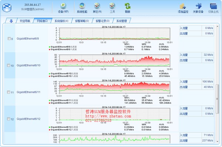The image size is (222, 147).
Task: Click the router logo icon
Action: (7, 8)
